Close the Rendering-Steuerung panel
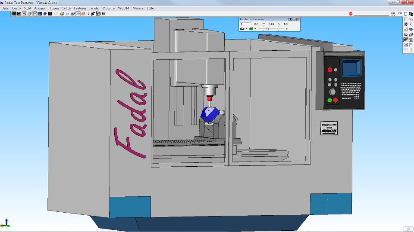Screen dimensions: 414x232 pyautogui.click(x=298, y=19)
